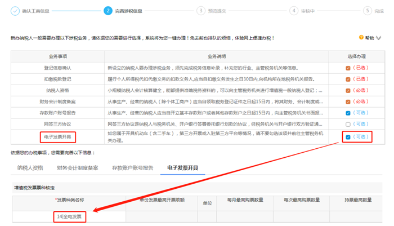Toggle the 存款账户账号报告 checkbox
Screen dimensions: 394x226
(348, 113)
